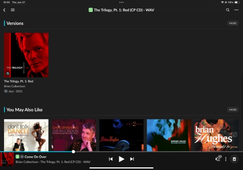
Task: Click primary version badge on Trilogy cover
Action: pos(8,73)
